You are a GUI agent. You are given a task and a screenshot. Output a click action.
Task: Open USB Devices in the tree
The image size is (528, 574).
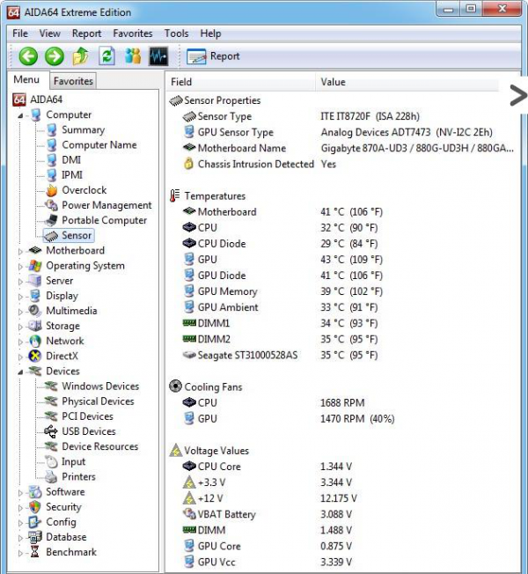tap(88, 431)
